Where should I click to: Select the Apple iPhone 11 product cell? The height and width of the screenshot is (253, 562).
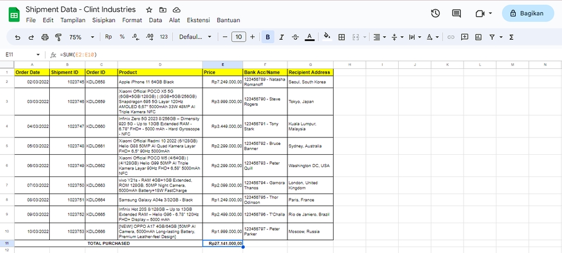click(160, 82)
